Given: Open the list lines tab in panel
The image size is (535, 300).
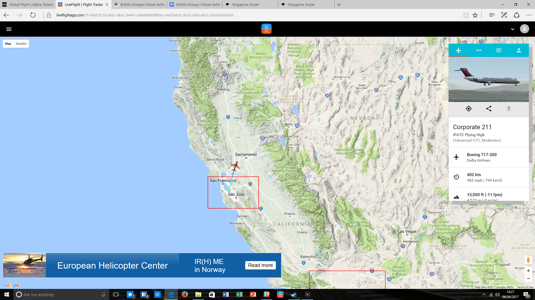Looking at the screenshot, I should (498, 50).
